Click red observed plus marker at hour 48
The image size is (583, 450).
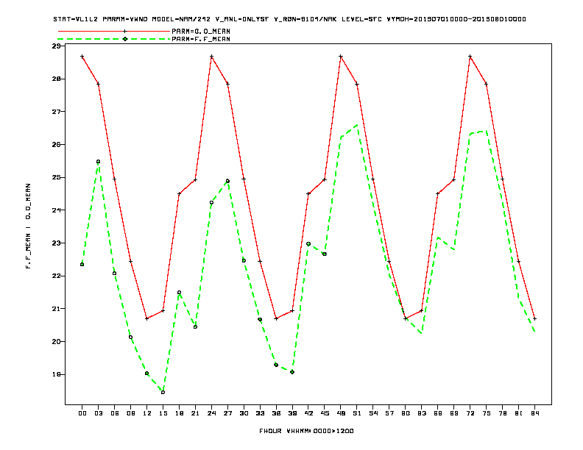point(341,57)
